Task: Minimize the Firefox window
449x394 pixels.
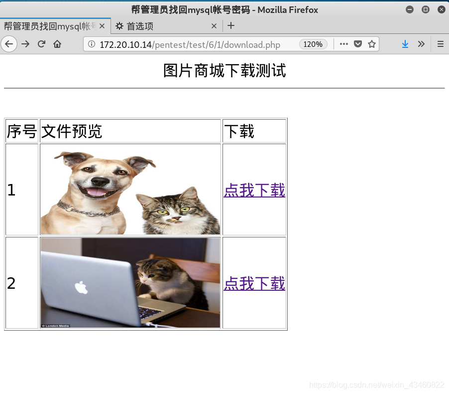Action: (x=410, y=9)
